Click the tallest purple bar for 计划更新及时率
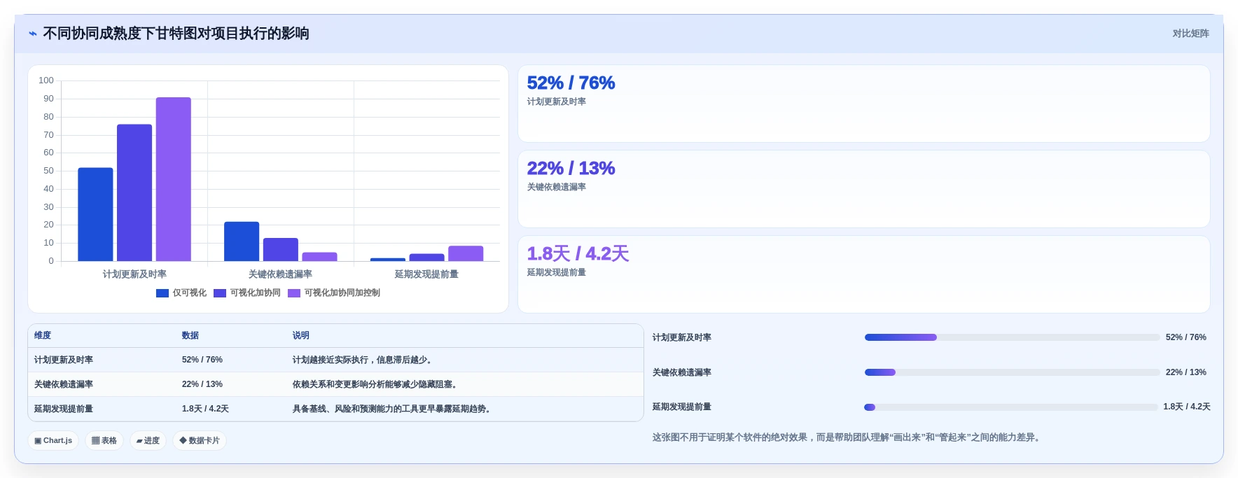The height and width of the screenshot is (478, 1238). [x=174, y=179]
